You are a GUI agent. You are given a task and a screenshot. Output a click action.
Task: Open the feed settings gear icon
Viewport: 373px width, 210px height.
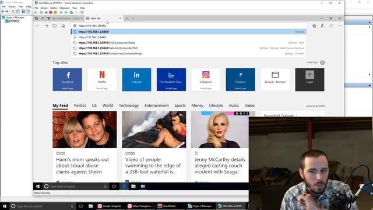point(322,62)
